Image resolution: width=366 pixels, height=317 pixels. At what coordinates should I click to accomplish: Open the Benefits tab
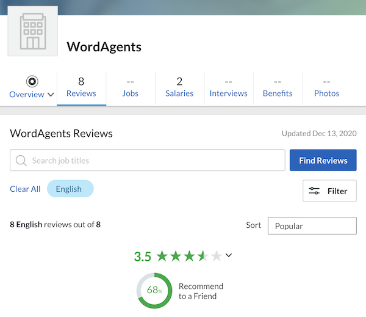click(x=278, y=89)
